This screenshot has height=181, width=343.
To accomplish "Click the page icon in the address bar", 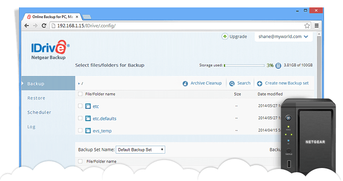I will [x=53, y=26].
